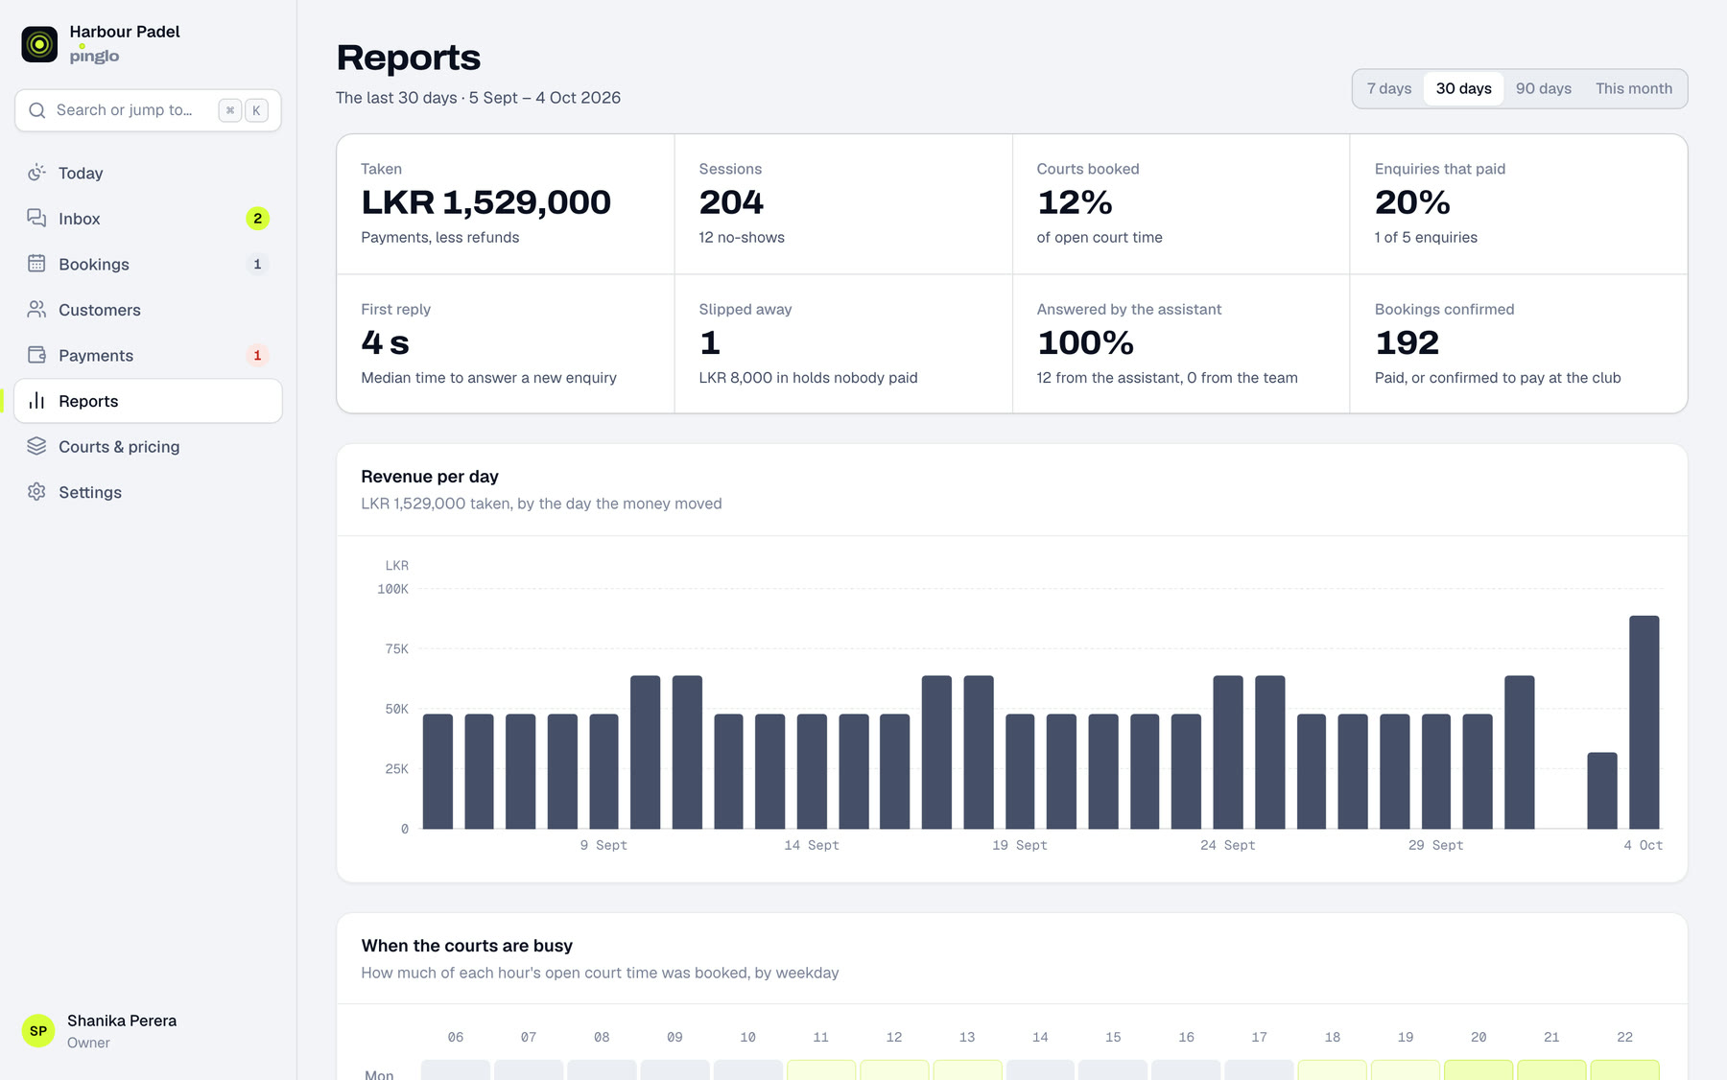The height and width of the screenshot is (1080, 1727).
Task: Click the Bookings badge showing 1
Action: (257, 265)
